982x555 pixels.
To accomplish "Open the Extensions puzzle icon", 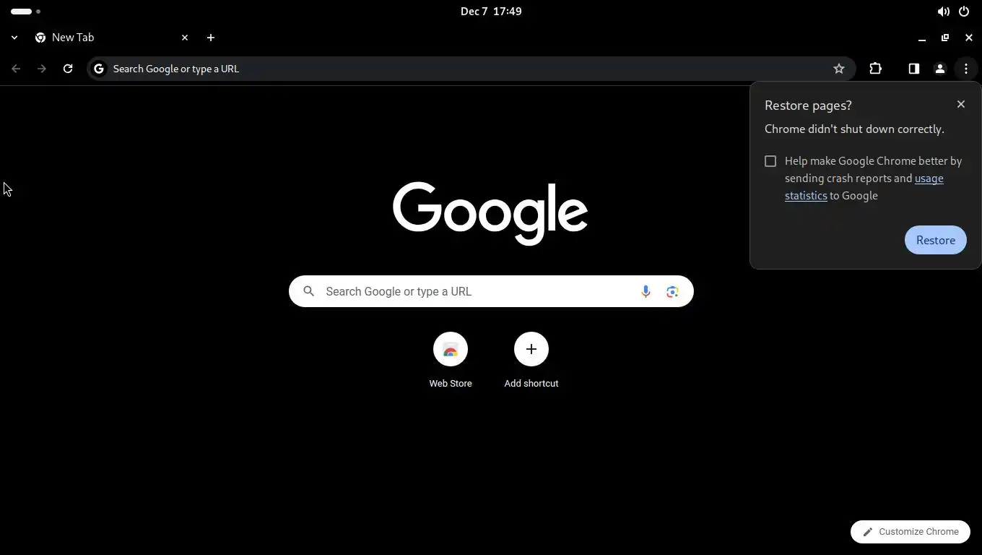I will coord(875,69).
